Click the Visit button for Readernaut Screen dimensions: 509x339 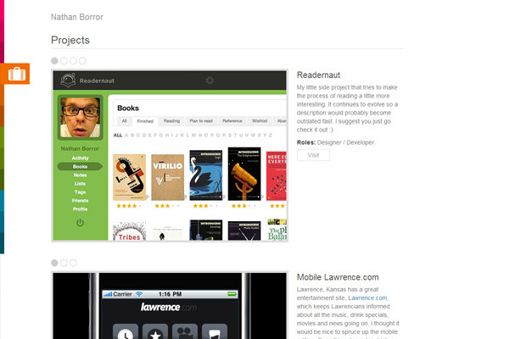pyautogui.click(x=313, y=155)
